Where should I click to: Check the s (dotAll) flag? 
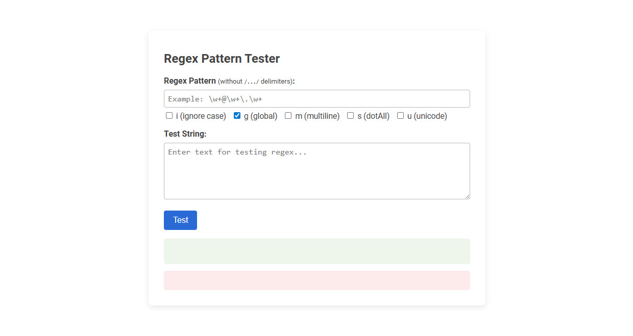(x=350, y=116)
